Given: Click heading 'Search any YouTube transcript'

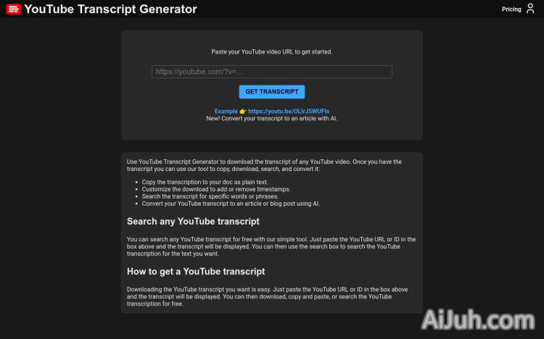Looking at the screenshot, I should (x=193, y=221).
